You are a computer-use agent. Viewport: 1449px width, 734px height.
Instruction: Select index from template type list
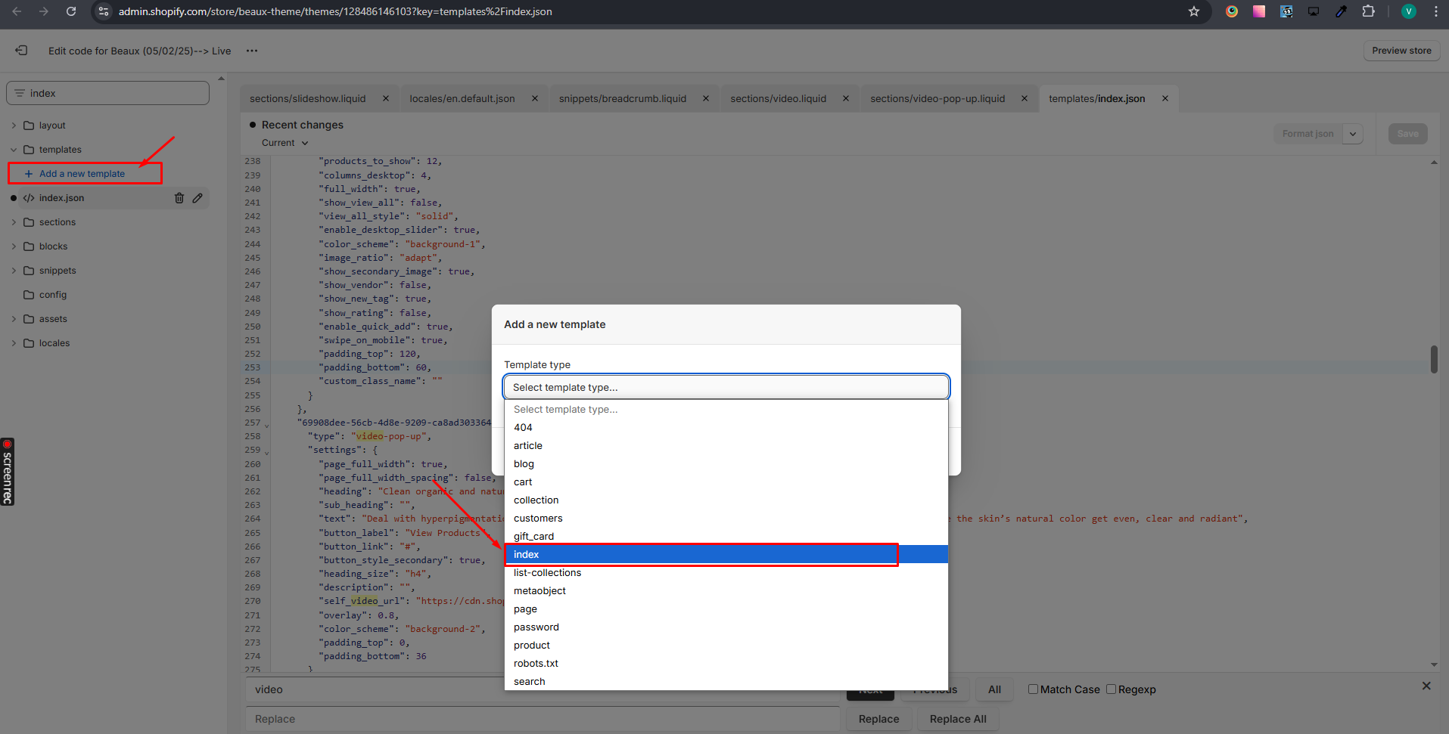[527, 555]
